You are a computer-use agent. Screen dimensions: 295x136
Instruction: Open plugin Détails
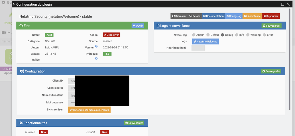click(195, 16)
